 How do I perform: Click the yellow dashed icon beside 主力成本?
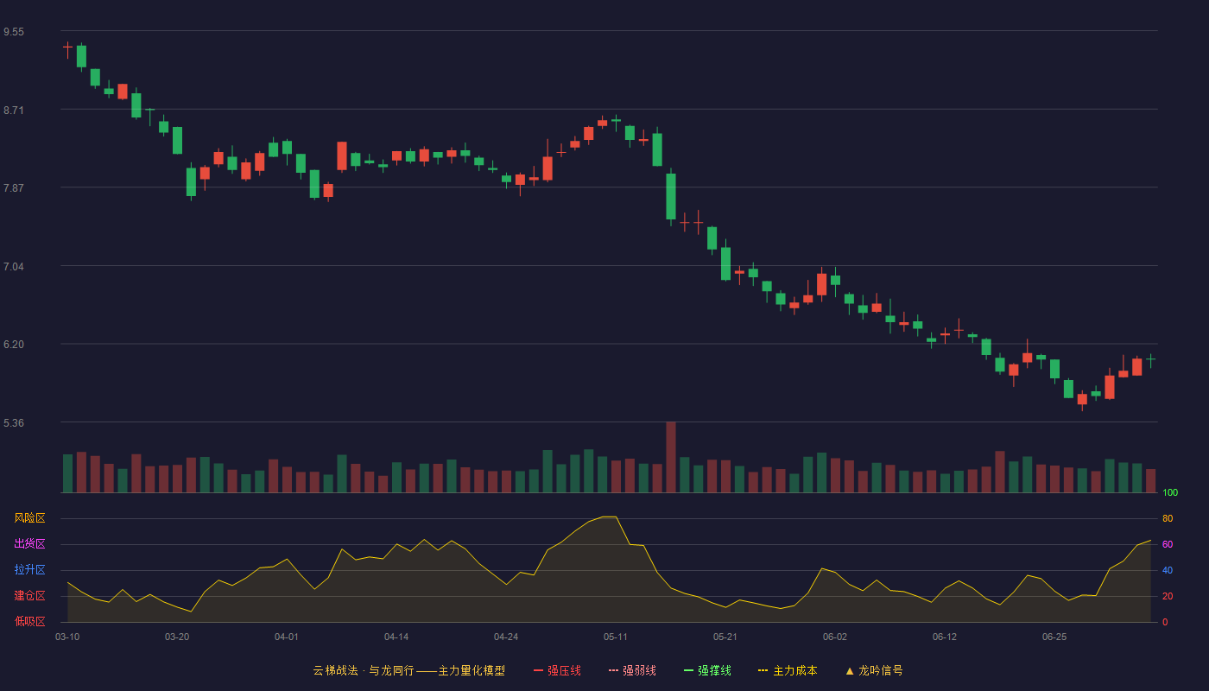coord(763,670)
